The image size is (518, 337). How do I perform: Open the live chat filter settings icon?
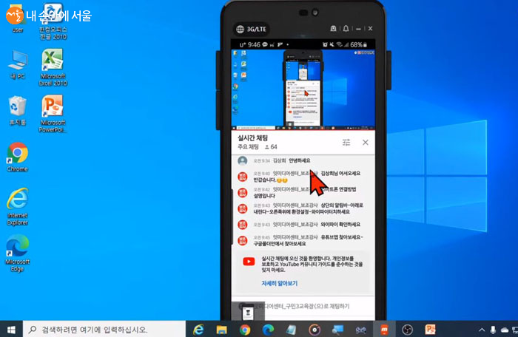point(346,142)
